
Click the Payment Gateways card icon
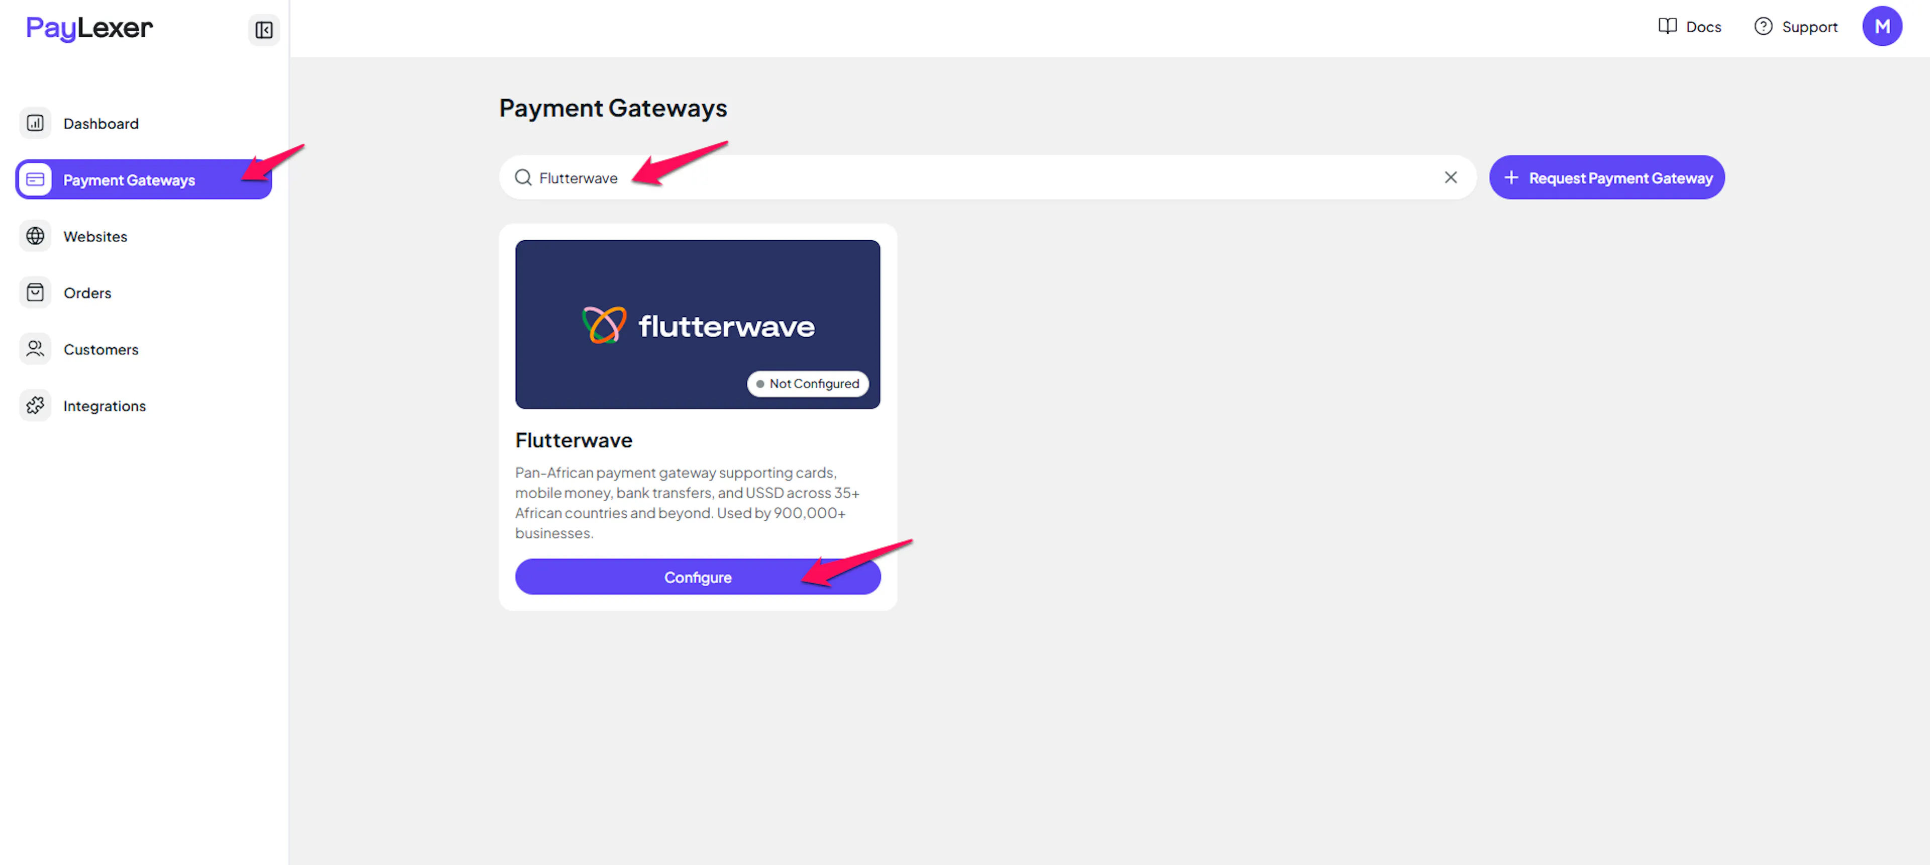tap(35, 180)
